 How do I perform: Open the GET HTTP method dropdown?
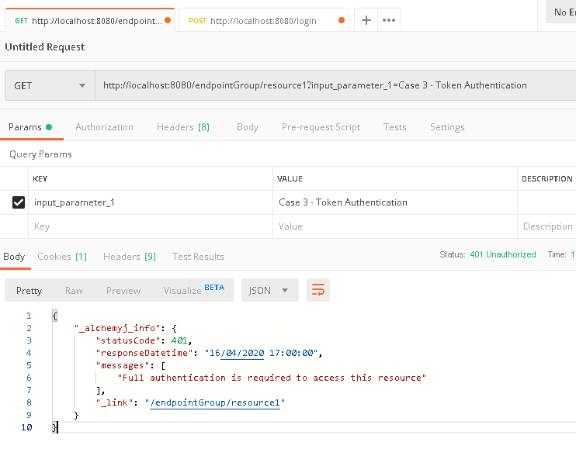[x=50, y=85]
